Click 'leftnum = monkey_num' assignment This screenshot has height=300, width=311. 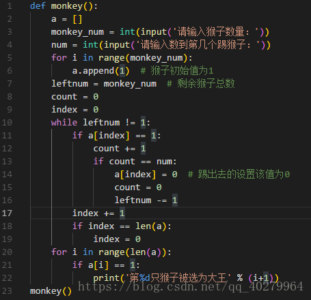(104, 84)
